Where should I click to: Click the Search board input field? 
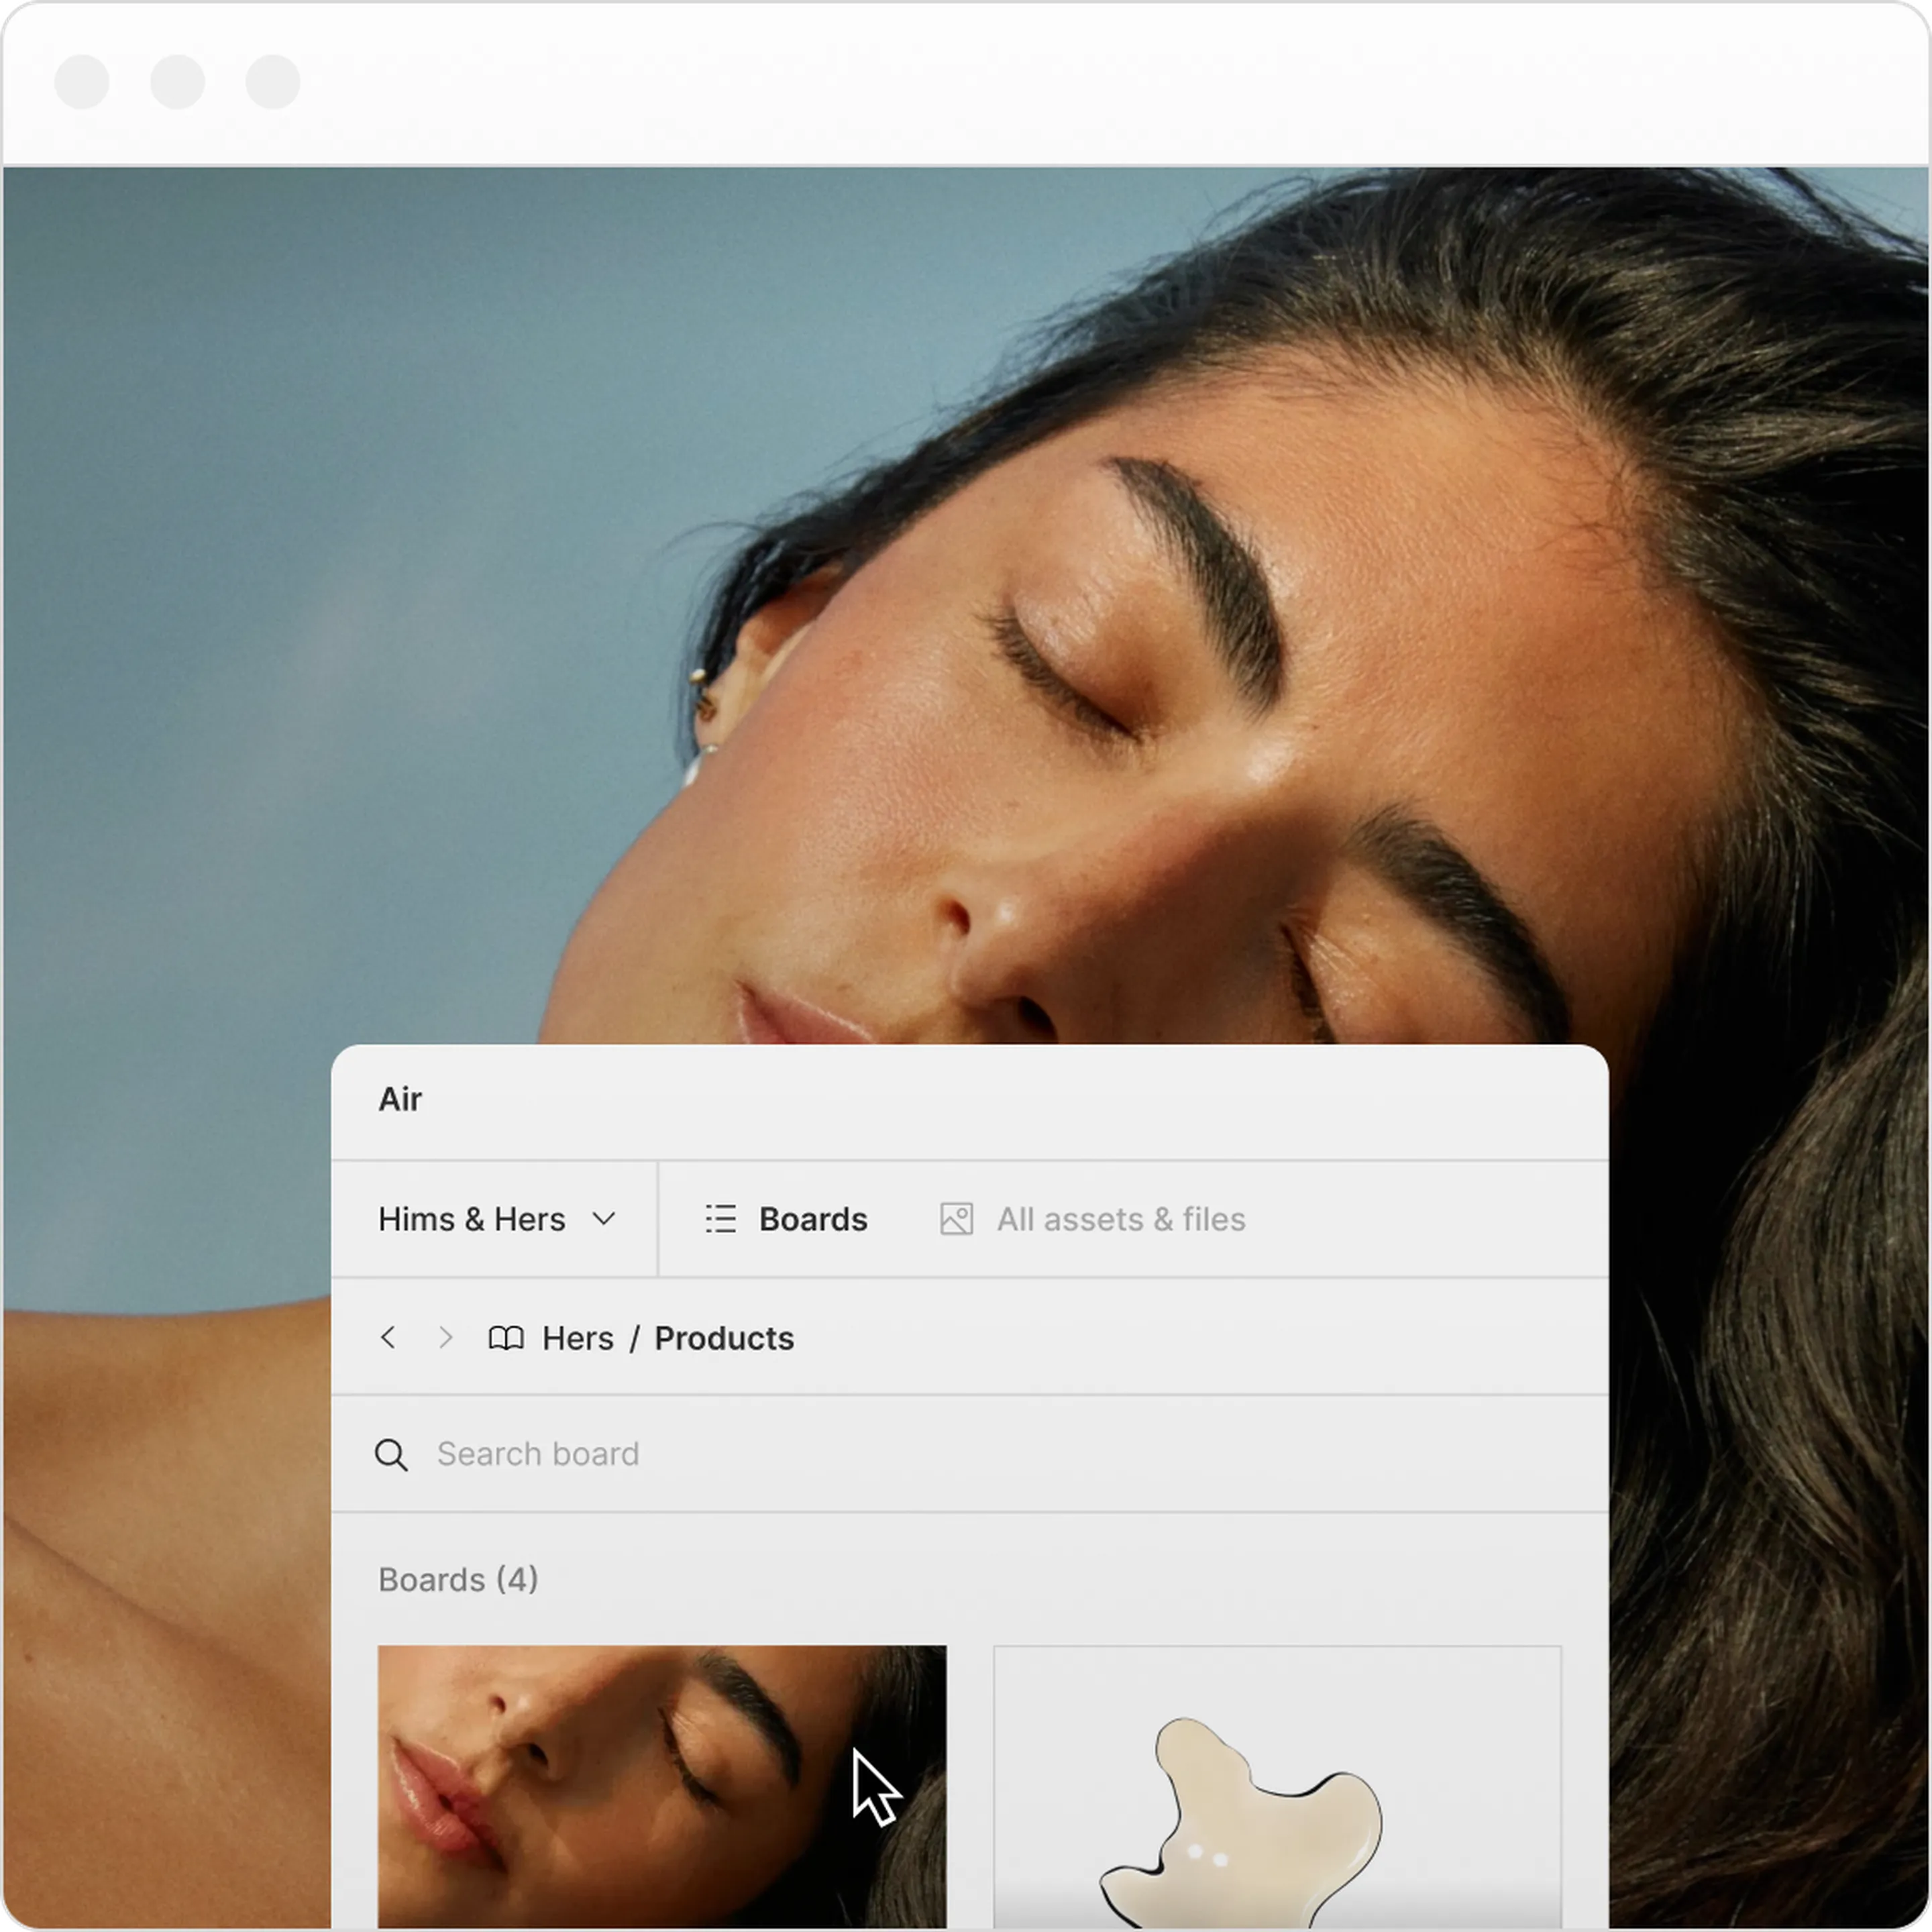tap(970, 1454)
